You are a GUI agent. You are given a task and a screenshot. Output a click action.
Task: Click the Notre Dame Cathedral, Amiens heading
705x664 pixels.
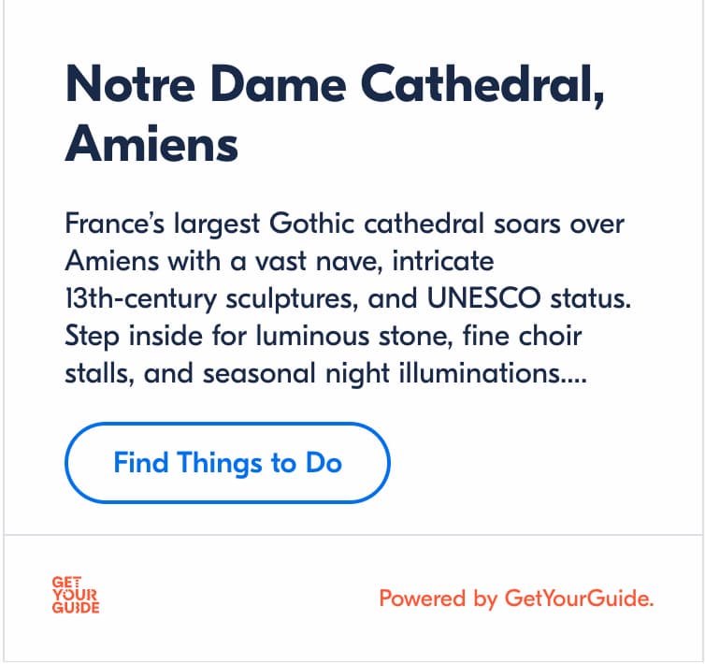(x=335, y=115)
